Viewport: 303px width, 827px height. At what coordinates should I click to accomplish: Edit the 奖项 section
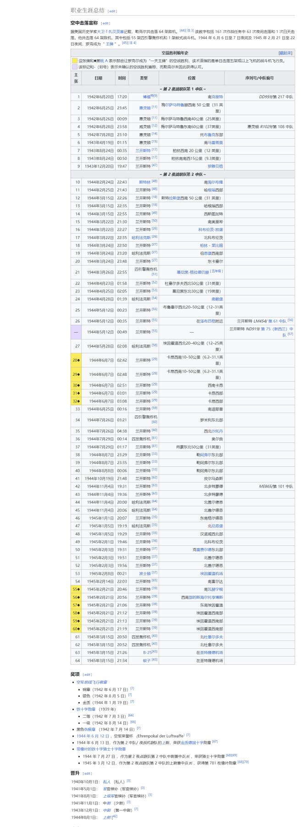pos(88,674)
